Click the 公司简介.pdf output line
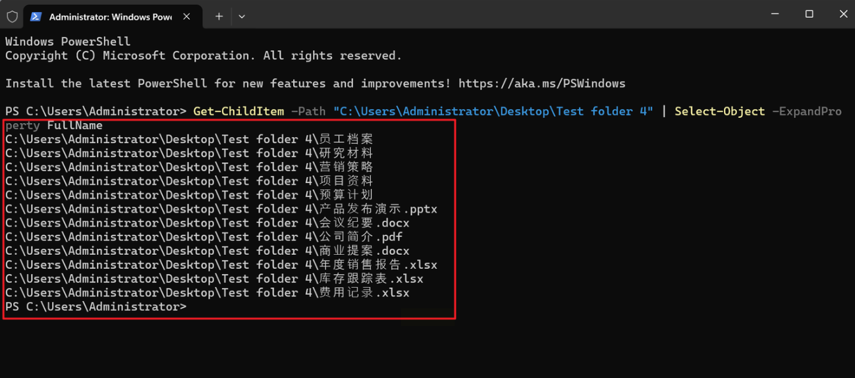 coord(204,236)
